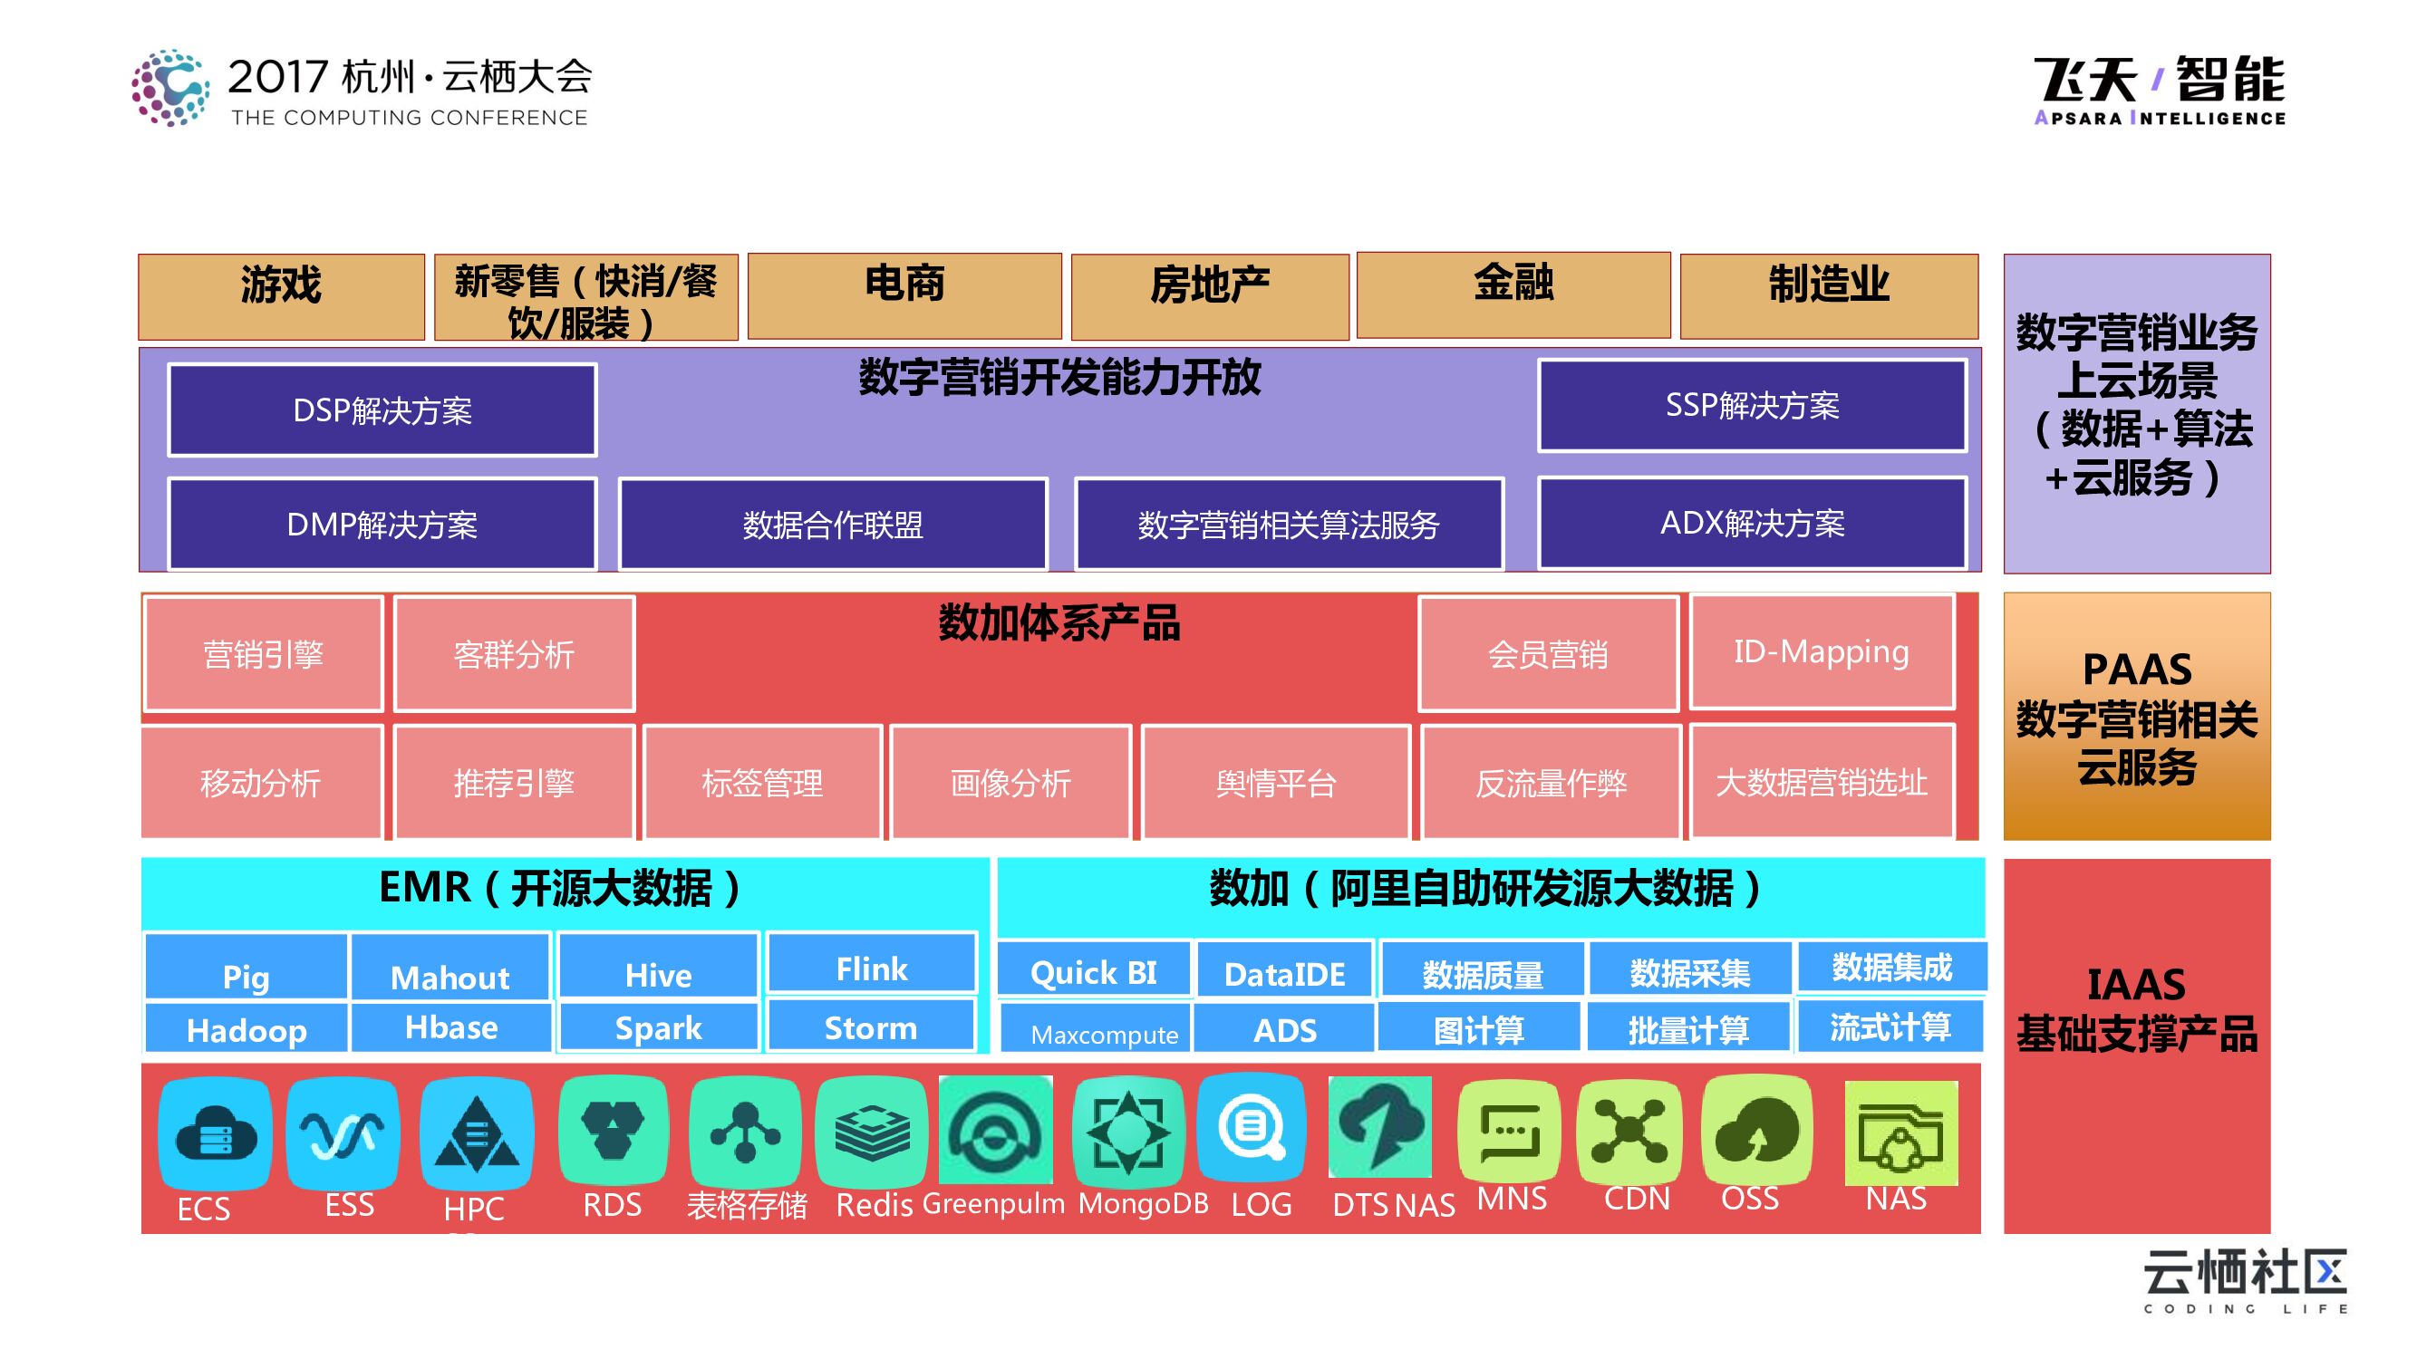Click the 数据合作联盟 box
Screen dimensions: 2417x1359
click(x=832, y=525)
